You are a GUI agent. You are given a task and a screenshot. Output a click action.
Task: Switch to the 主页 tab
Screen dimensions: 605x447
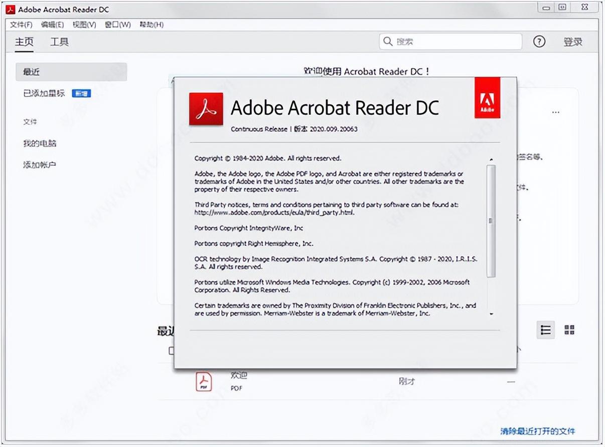click(24, 42)
